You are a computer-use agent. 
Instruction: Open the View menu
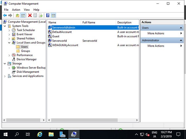pos(27,10)
